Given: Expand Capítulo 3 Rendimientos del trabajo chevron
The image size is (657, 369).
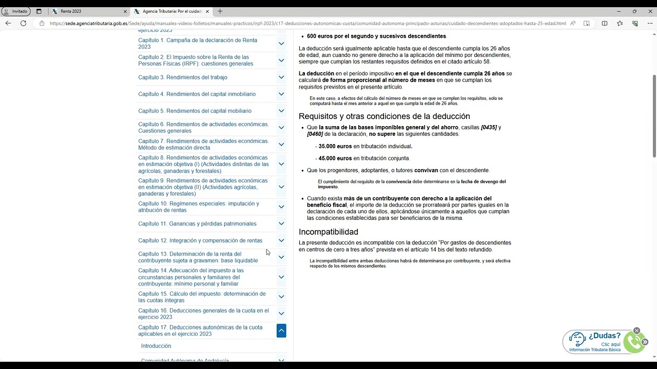Looking at the screenshot, I should pos(281,77).
